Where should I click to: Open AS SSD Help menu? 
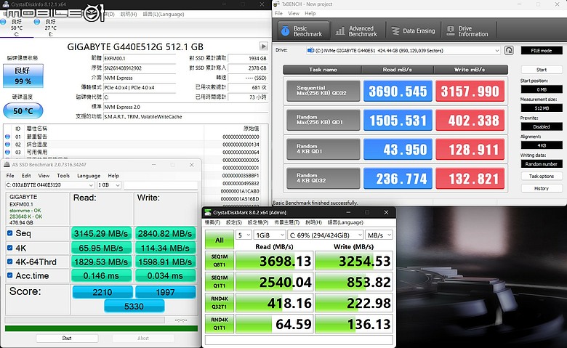click(x=113, y=176)
